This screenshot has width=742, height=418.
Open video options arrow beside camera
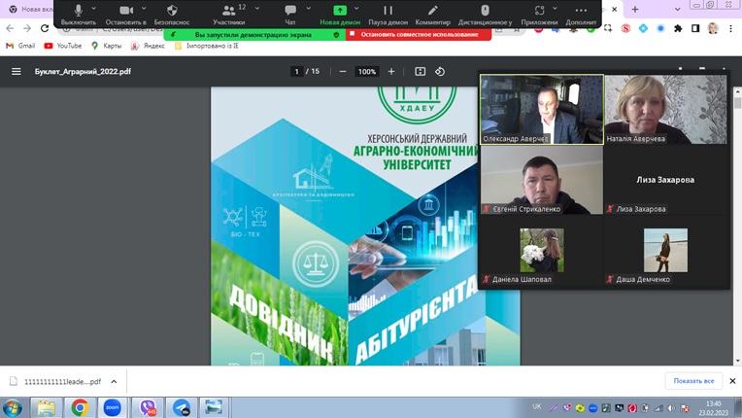tap(144, 8)
